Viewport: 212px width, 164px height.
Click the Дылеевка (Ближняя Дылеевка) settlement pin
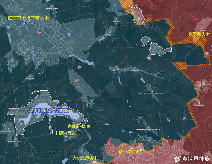pyautogui.click(x=152, y=91)
